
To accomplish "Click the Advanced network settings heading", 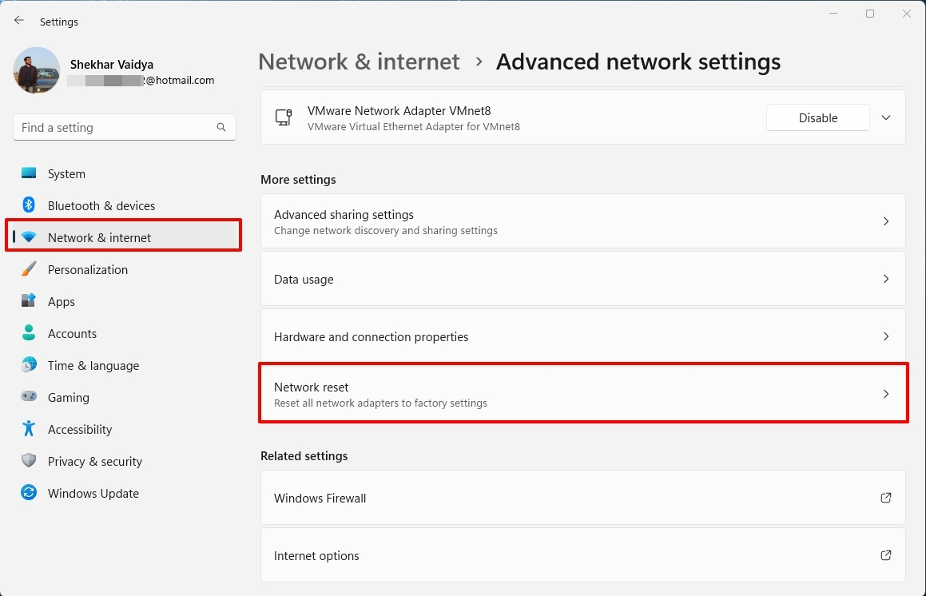I will tap(638, 62).
